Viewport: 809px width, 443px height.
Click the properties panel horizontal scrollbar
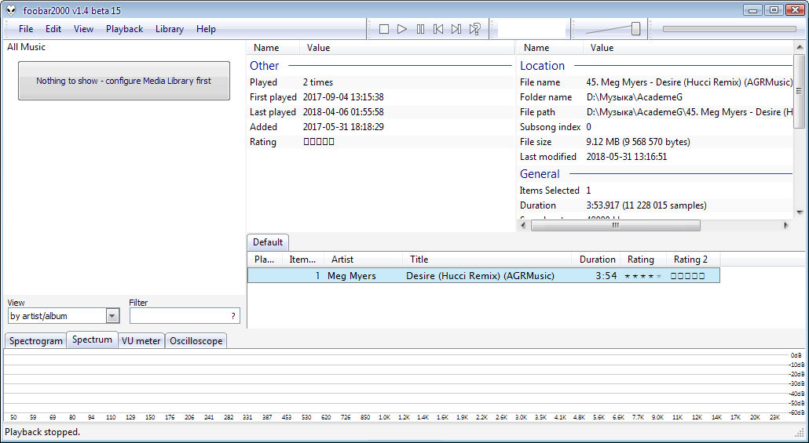tap(615, 225)
